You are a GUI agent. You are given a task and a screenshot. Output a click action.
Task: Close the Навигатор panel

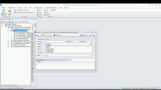click(x=35, y=19)
